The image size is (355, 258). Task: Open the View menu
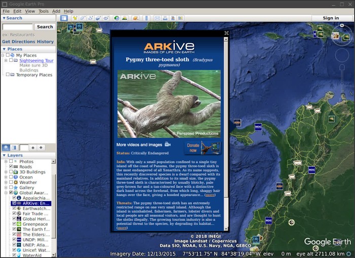30,11
